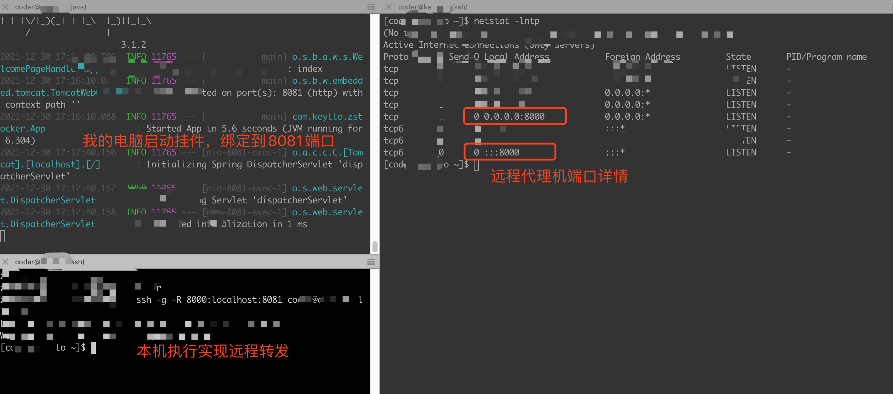This screenshot has width=893, height=394.
Task: Click the Foreign Address column header
Action: coord(642,57)
